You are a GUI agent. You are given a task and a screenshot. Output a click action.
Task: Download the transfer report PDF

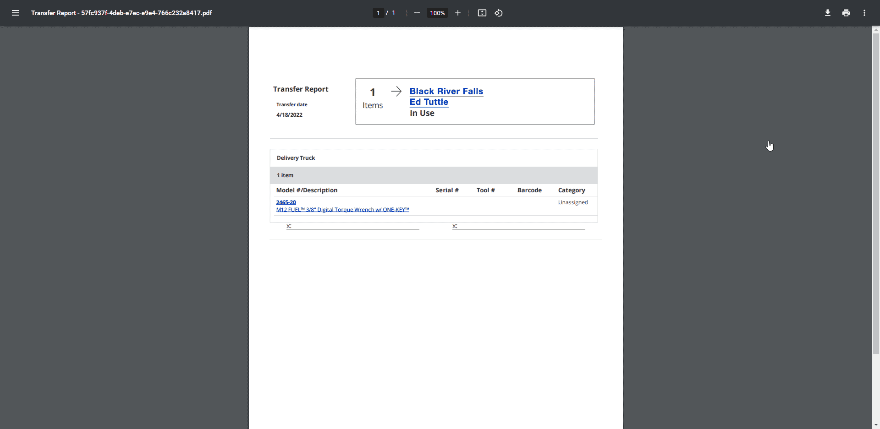827,13
